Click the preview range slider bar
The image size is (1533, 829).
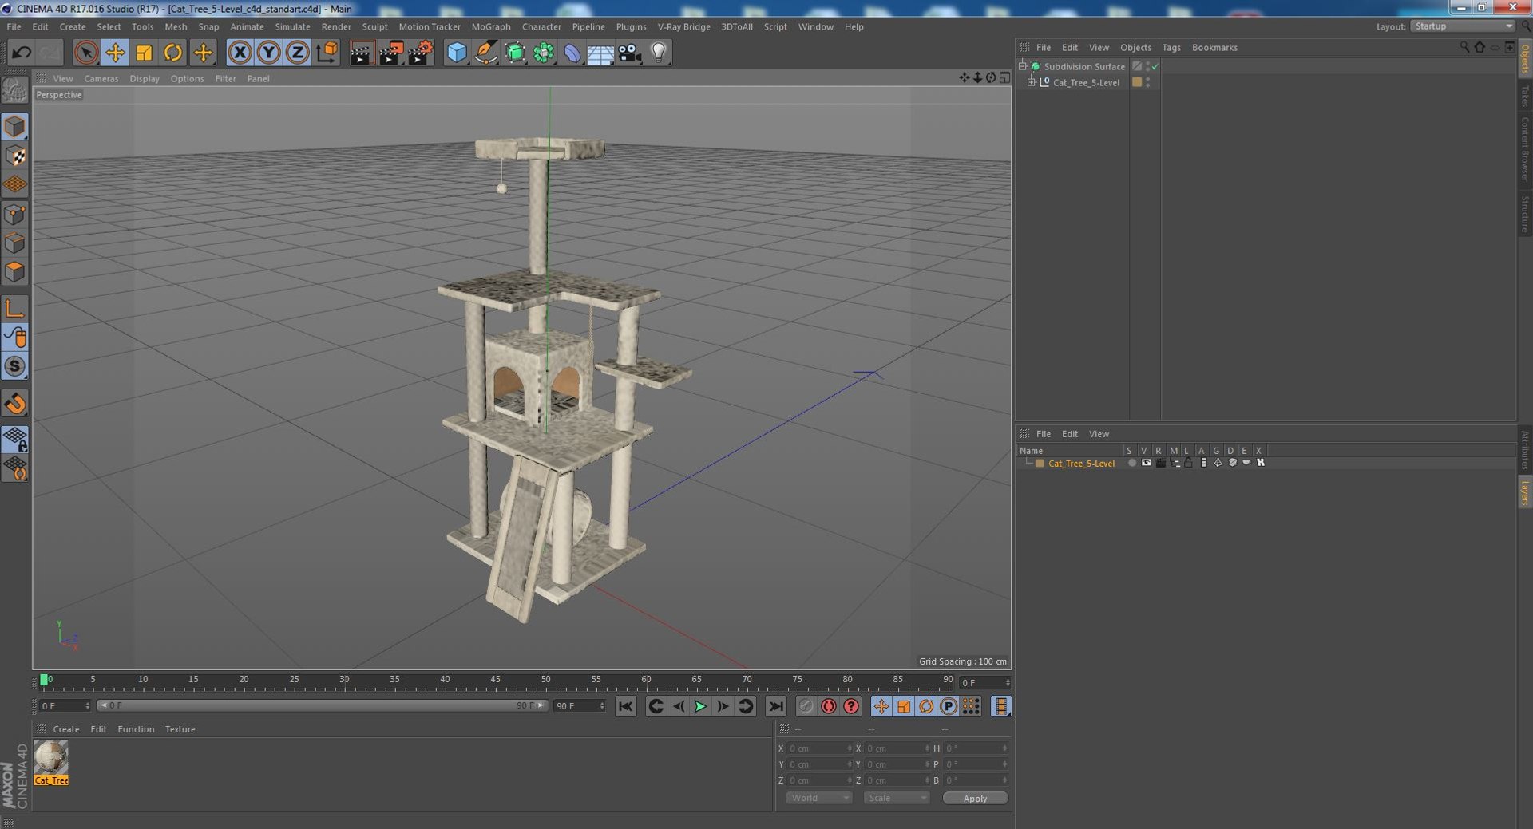point(323,705)
